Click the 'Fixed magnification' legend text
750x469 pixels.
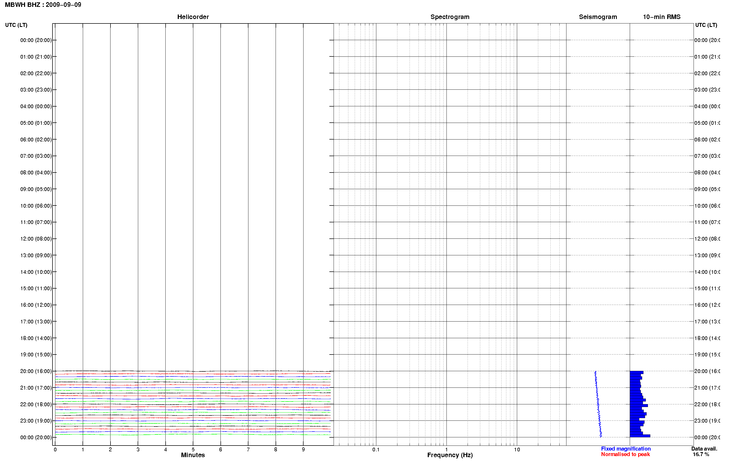click(626, 449)
